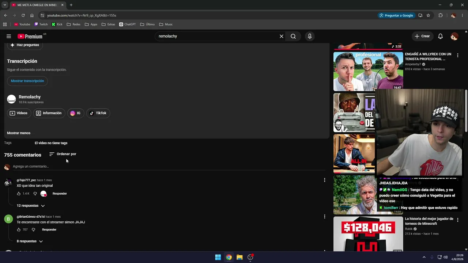Open the Kick bookmark
Image resolution: width=468 pixels, height=263 pixels.
tap(57, 24)
